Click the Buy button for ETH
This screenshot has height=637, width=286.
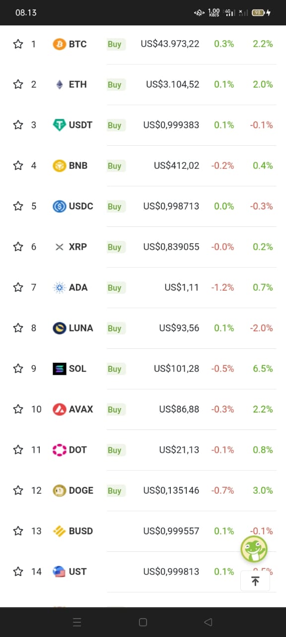pyautogui.click(x=115, y=85)
